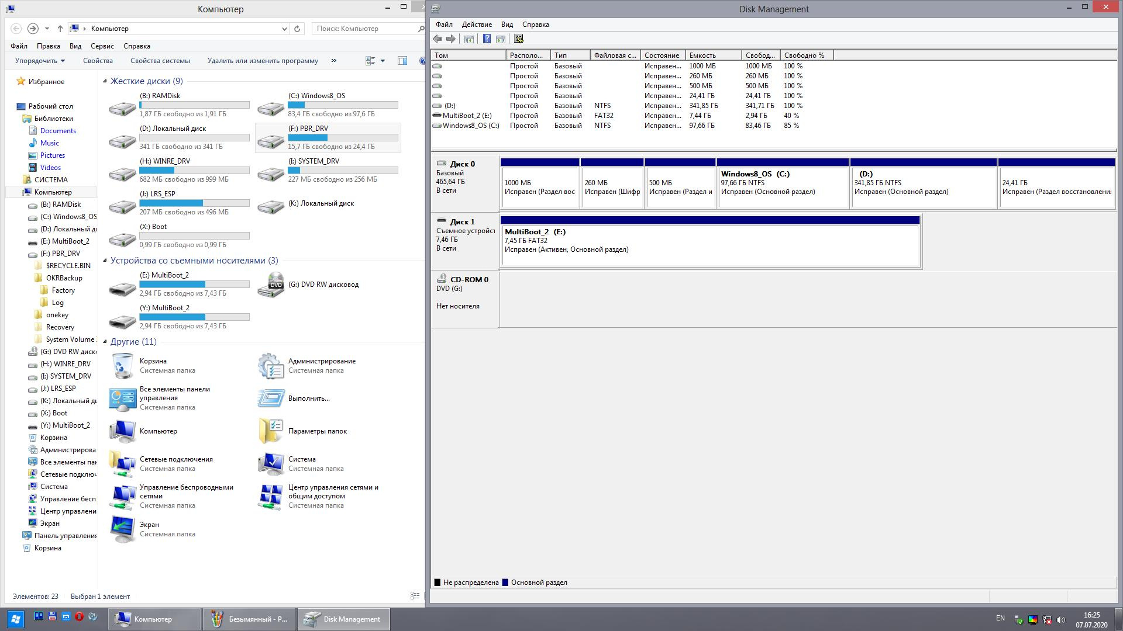Open (G:) DVD RW drive icon
This screenshot has height=631, width=1123.
(271, 285)
